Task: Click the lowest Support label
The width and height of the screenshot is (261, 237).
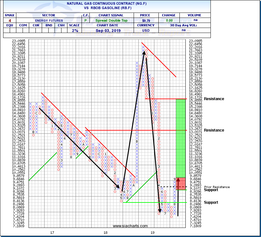Action: [211, 202]
